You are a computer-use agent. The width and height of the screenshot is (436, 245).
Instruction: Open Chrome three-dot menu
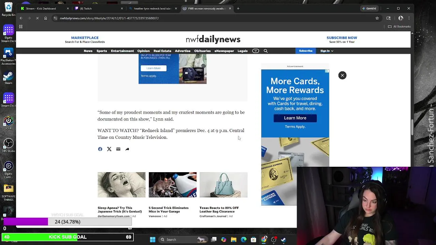tap(409, 18)
